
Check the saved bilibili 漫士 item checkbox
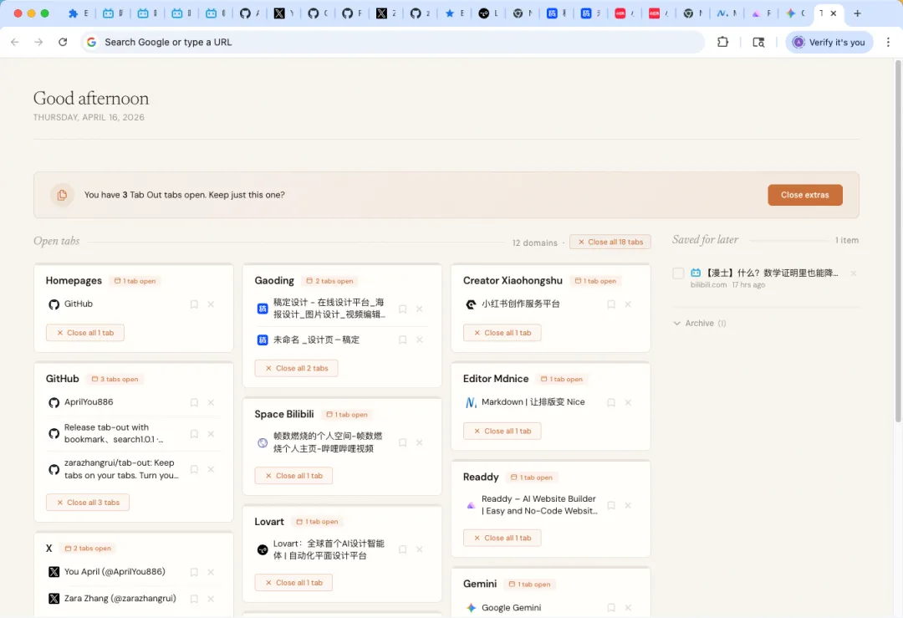point(678,273)
